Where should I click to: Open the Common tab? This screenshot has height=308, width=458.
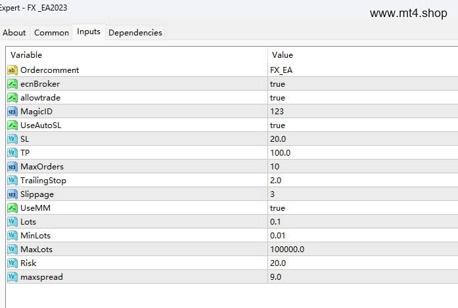51,33
